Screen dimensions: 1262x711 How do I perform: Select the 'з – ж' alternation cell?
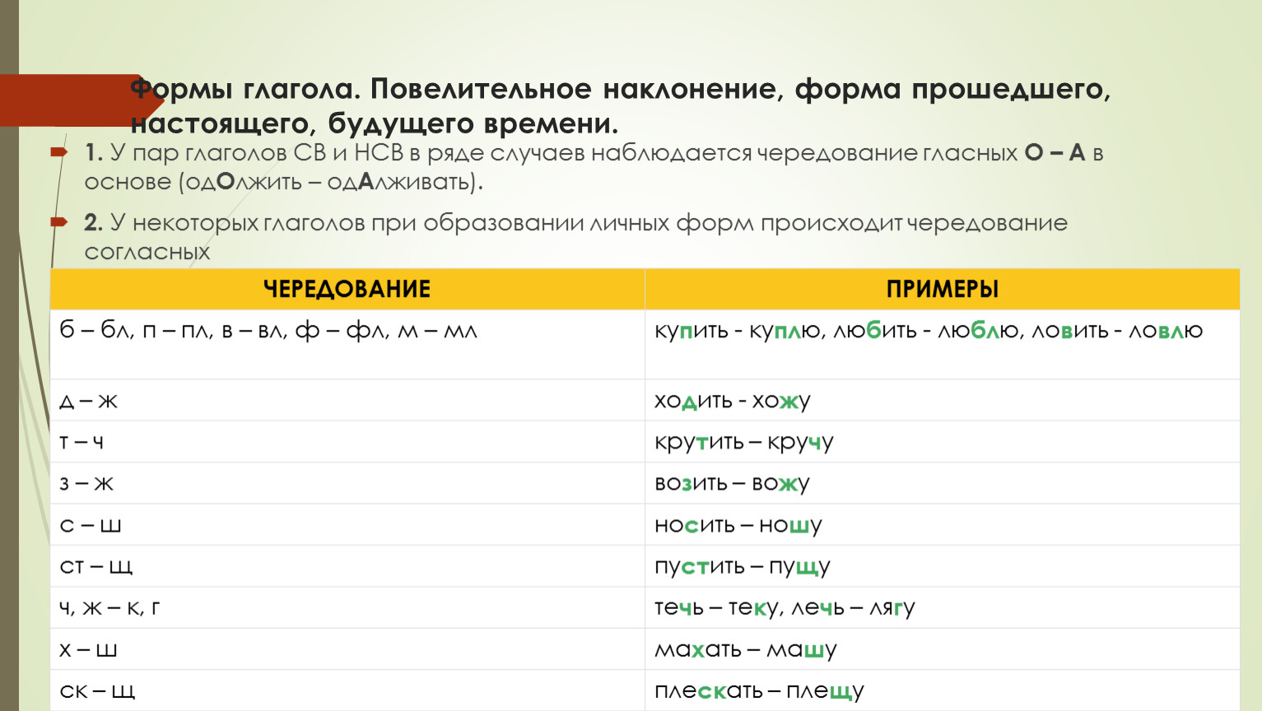coord(86,483)
